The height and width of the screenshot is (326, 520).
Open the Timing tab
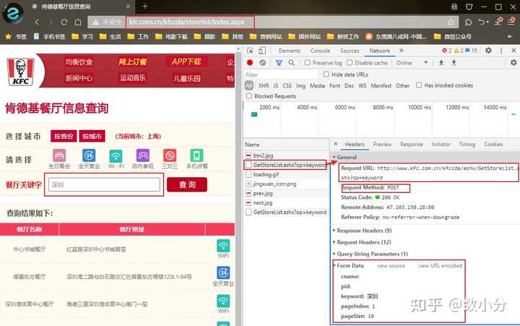[467, 144]
